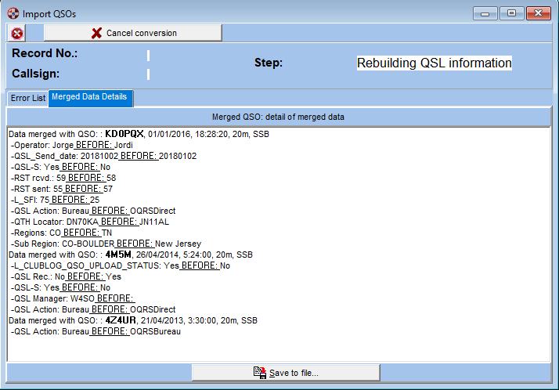Click the Import QSOs title bar icon
The width and height of the screenshot is (559, 390).
12,13
